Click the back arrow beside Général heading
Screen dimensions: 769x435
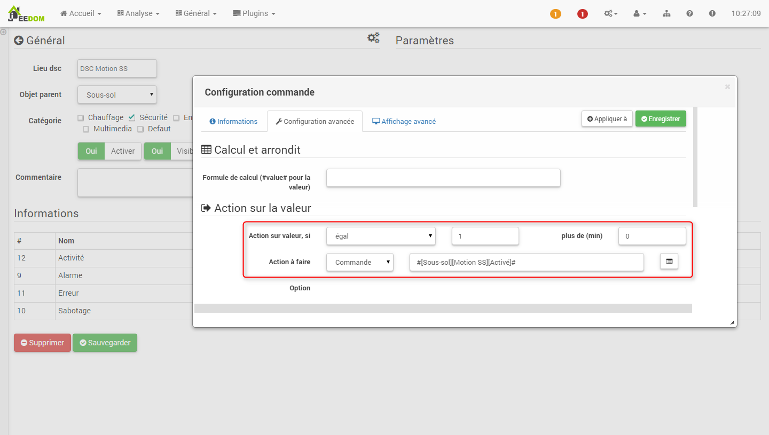pyautogui.click(x=19, y=40)
